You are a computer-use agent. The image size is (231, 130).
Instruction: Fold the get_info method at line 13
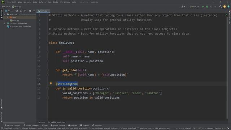point(48,70)
